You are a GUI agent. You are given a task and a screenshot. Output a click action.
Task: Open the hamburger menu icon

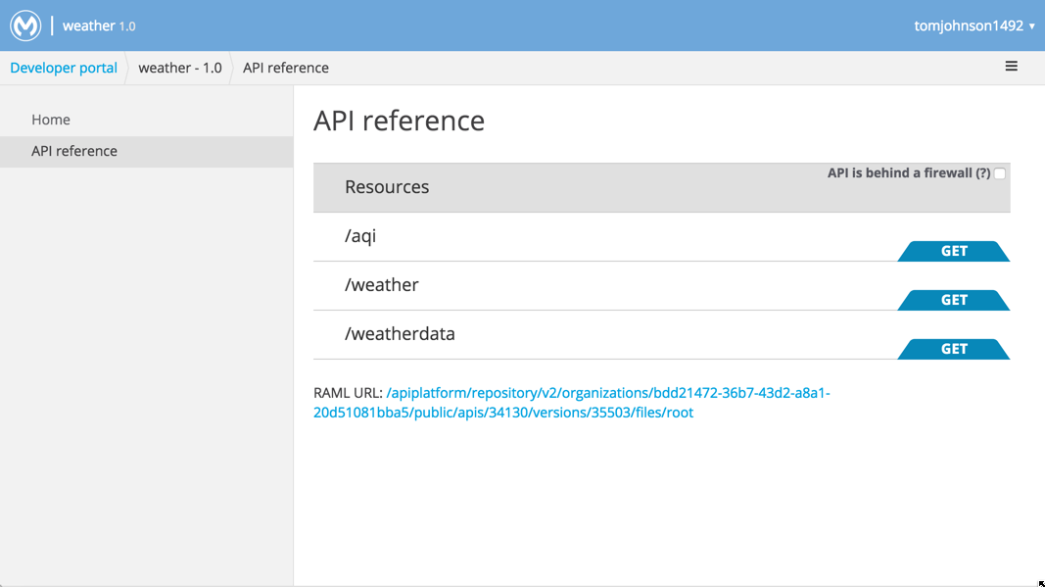(1011, 67)
